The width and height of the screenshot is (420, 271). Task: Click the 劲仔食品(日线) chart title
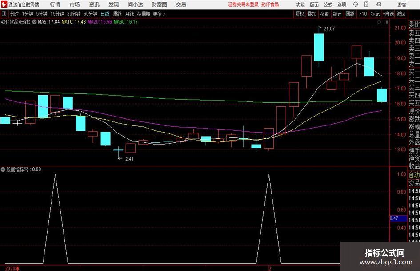click(x=16, y=22)
